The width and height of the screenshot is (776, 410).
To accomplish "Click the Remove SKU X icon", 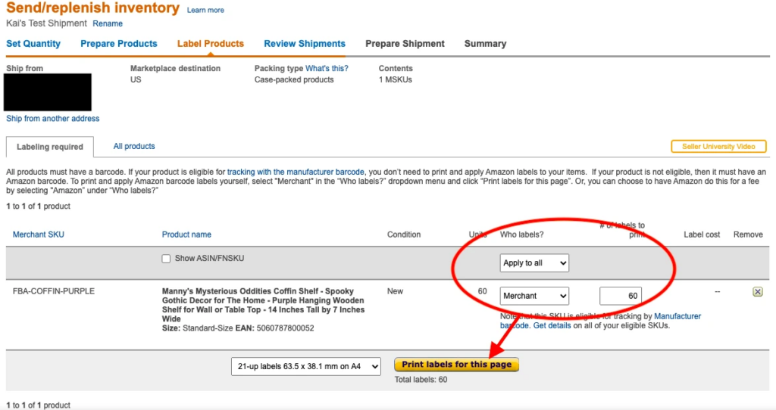I will (757, 292).
